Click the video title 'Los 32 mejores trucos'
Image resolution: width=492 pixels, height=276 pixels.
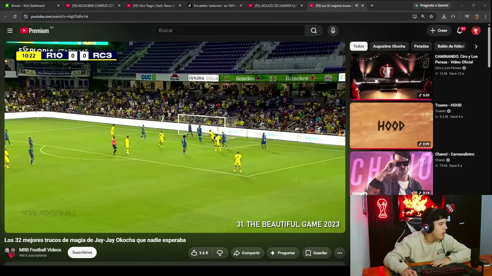[95, 240]
